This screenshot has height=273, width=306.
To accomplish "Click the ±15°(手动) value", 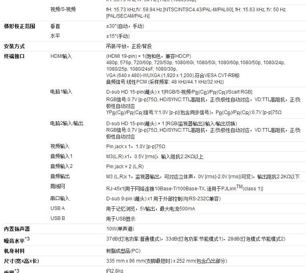I will [x=118, y=36].
